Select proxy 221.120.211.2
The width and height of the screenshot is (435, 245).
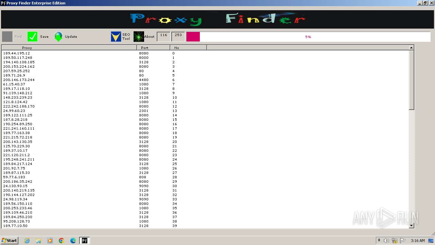click(16, 155)
